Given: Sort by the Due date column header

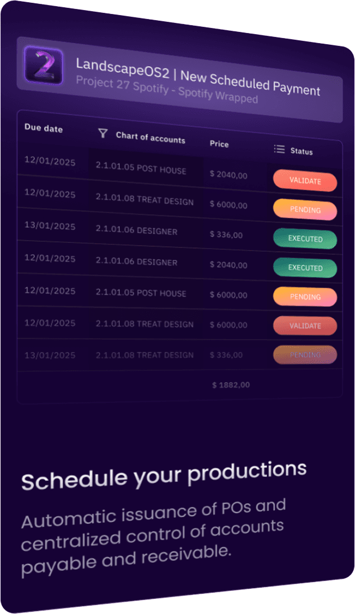Looking at the screenshot, I should click(44, 128).
